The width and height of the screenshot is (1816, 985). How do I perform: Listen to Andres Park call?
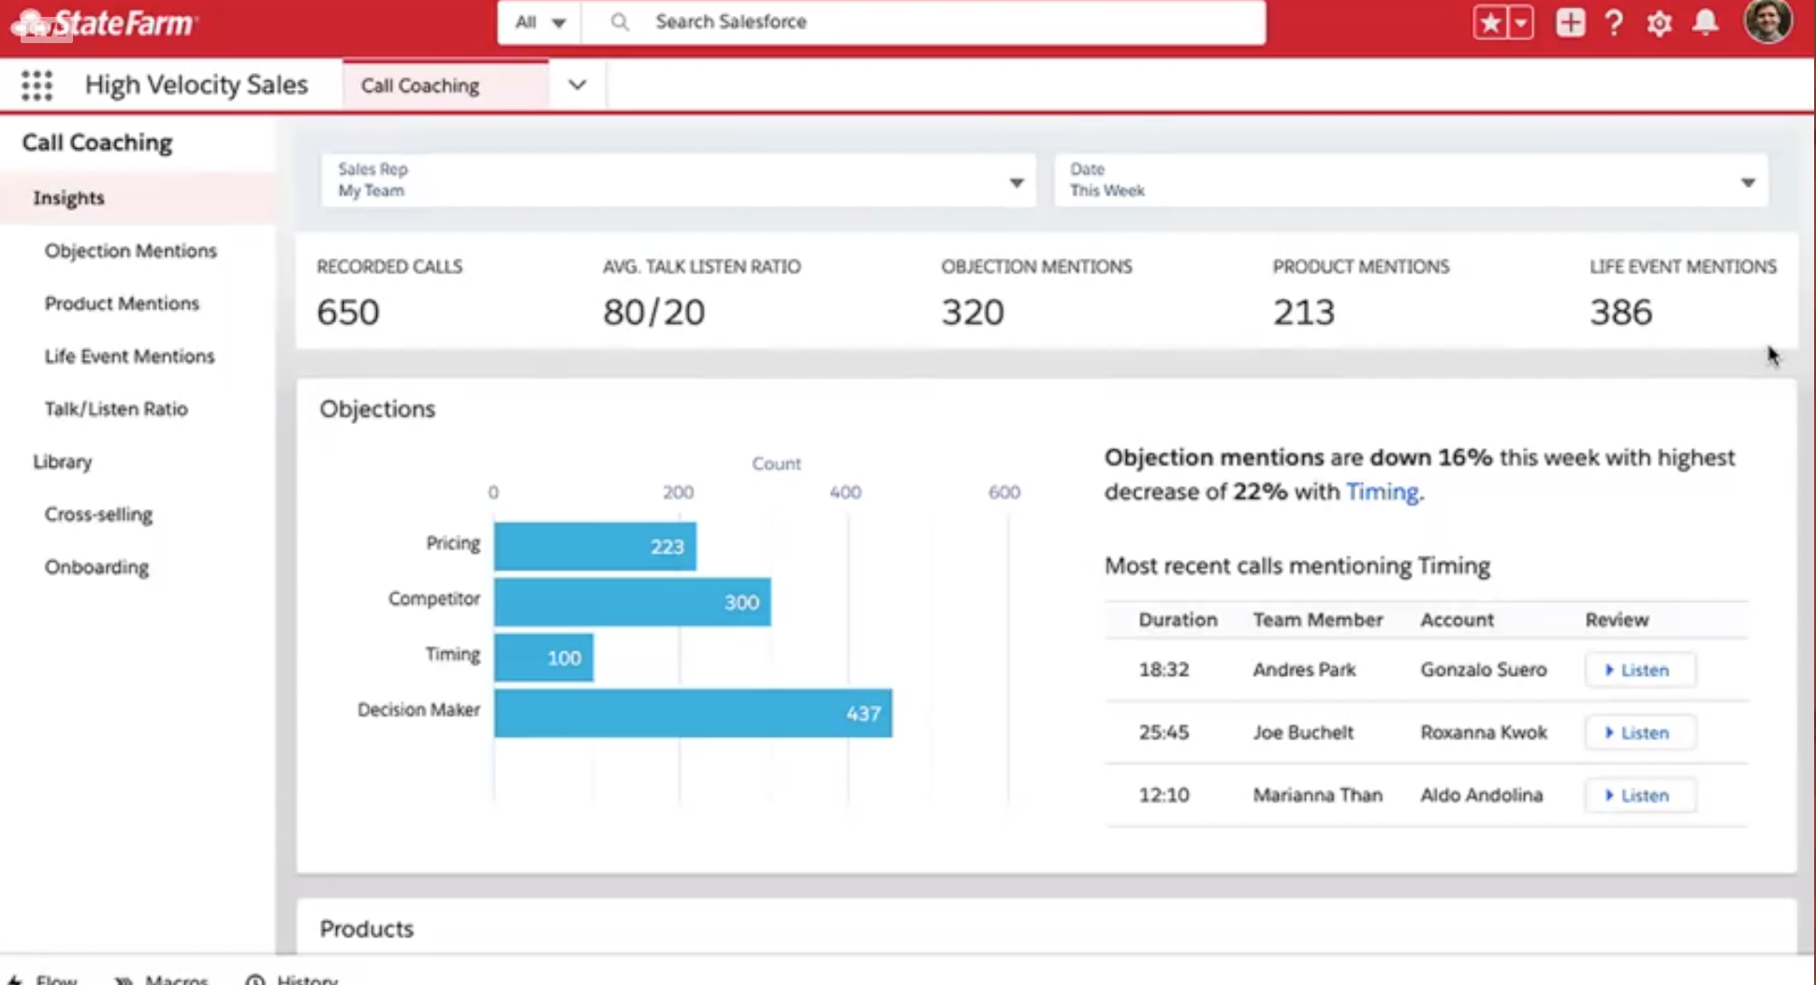(x=1639, y=670)
